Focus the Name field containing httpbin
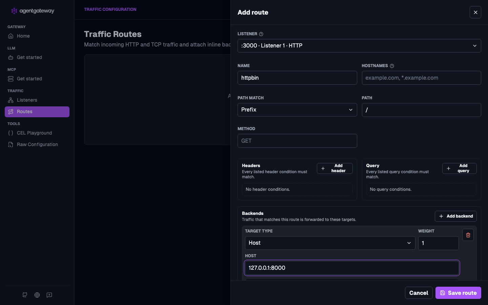The image size is (488, 305). pyautogui.click(x=297, y=78)
